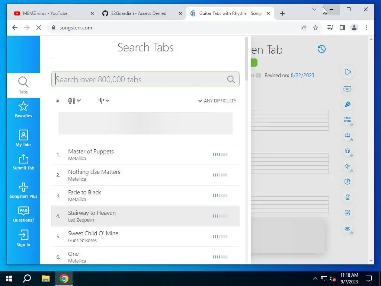Viewport: 381px width, 286px height.
Task: Start tab playback with the play button
Action: click(x=348, y=72)
